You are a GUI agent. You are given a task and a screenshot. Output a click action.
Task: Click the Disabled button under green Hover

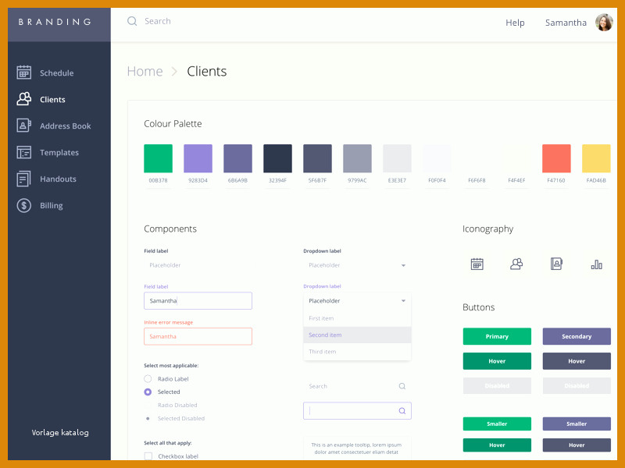pyautogui.click(x=497, y=385)
